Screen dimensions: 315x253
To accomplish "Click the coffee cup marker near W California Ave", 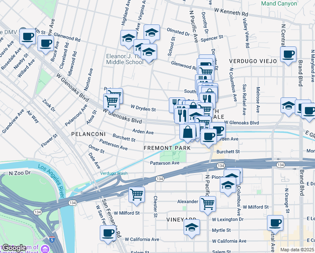I will (x=108, y=233).
